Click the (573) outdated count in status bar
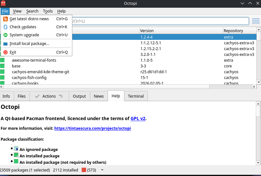Screen dimensions: 261x176 coord(92,170)
